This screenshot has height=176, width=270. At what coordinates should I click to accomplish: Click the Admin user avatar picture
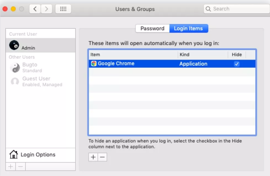14,45
